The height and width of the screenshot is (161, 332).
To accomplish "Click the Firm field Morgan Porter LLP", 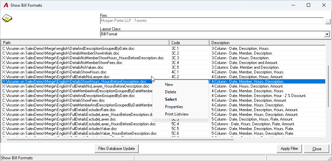I will [211, 21].
